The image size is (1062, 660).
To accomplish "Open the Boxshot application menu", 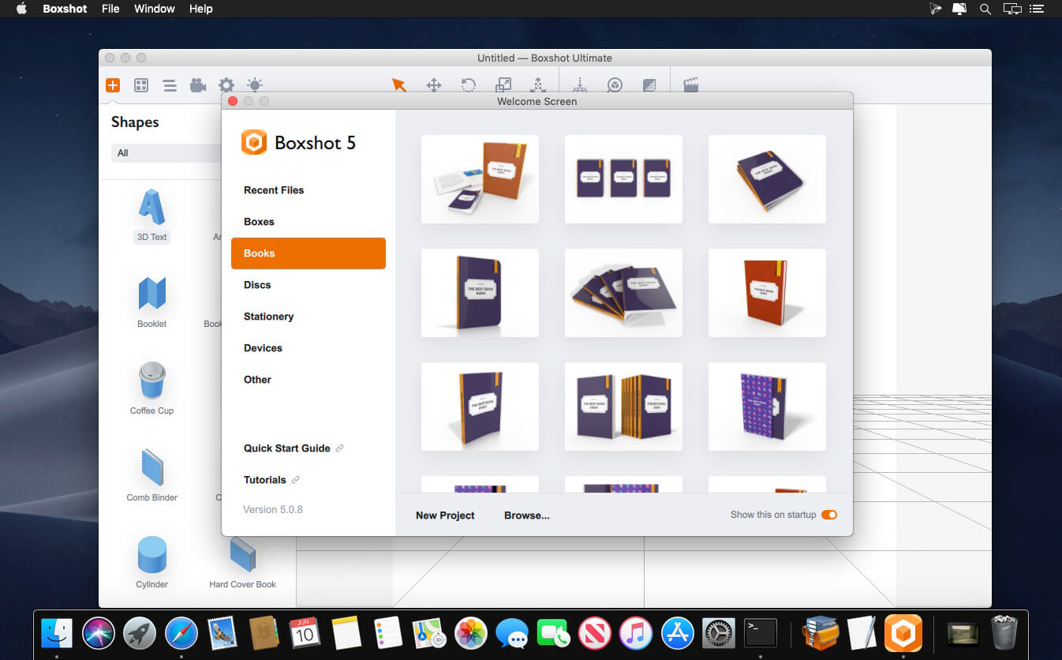I will [65, 9].
